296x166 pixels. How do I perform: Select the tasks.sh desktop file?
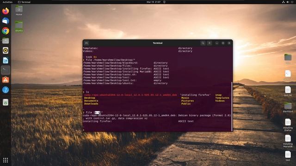288,75
